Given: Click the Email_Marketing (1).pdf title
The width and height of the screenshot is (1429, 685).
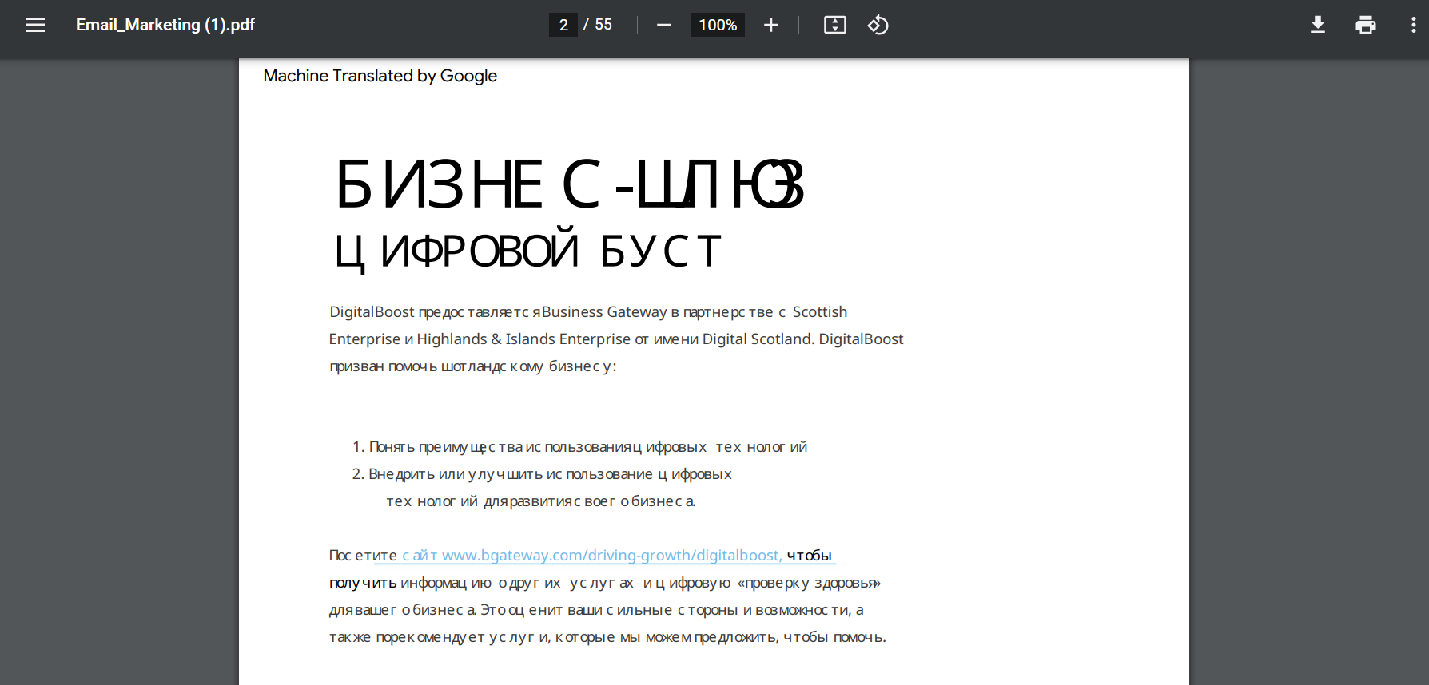Looking at the screenshot, I should 165,25.
